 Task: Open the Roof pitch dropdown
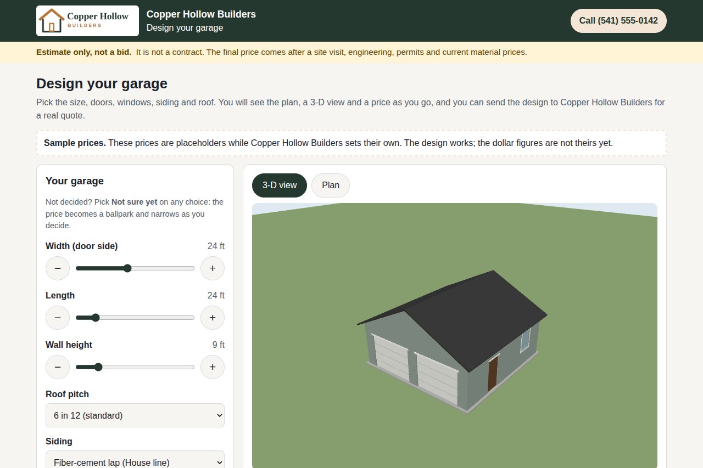(x=135, y=415)
